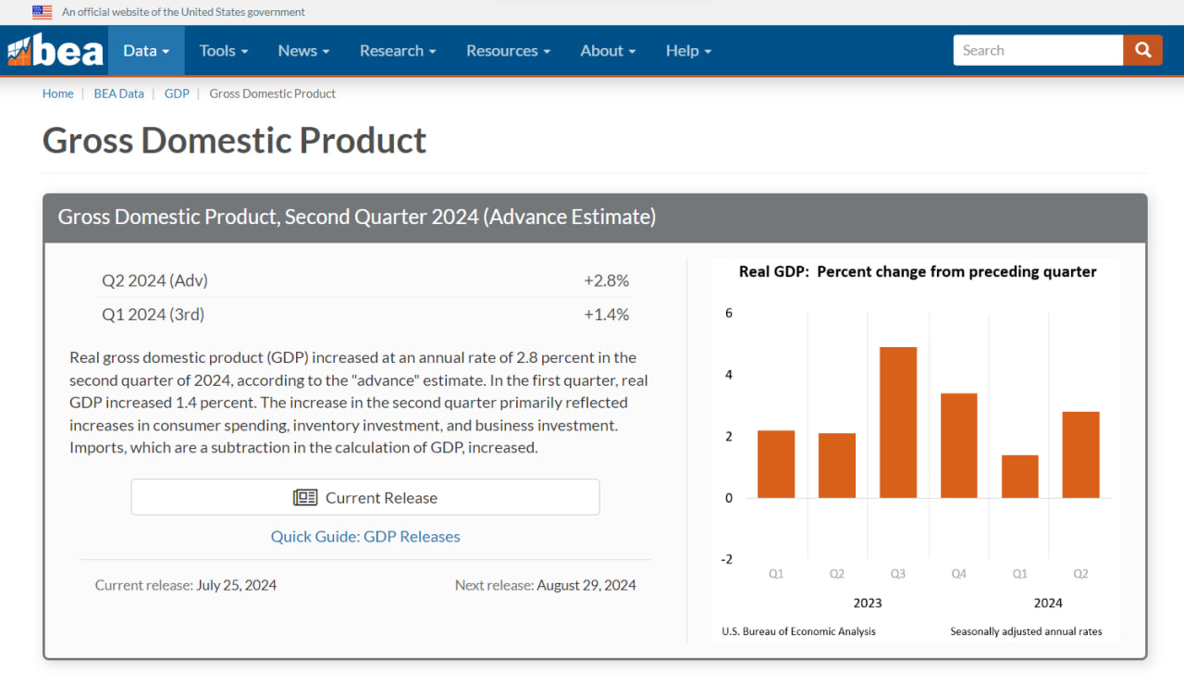Open the Resources dropdown
The height and width of the screenshot is (684, 1184).
(508, 51)
